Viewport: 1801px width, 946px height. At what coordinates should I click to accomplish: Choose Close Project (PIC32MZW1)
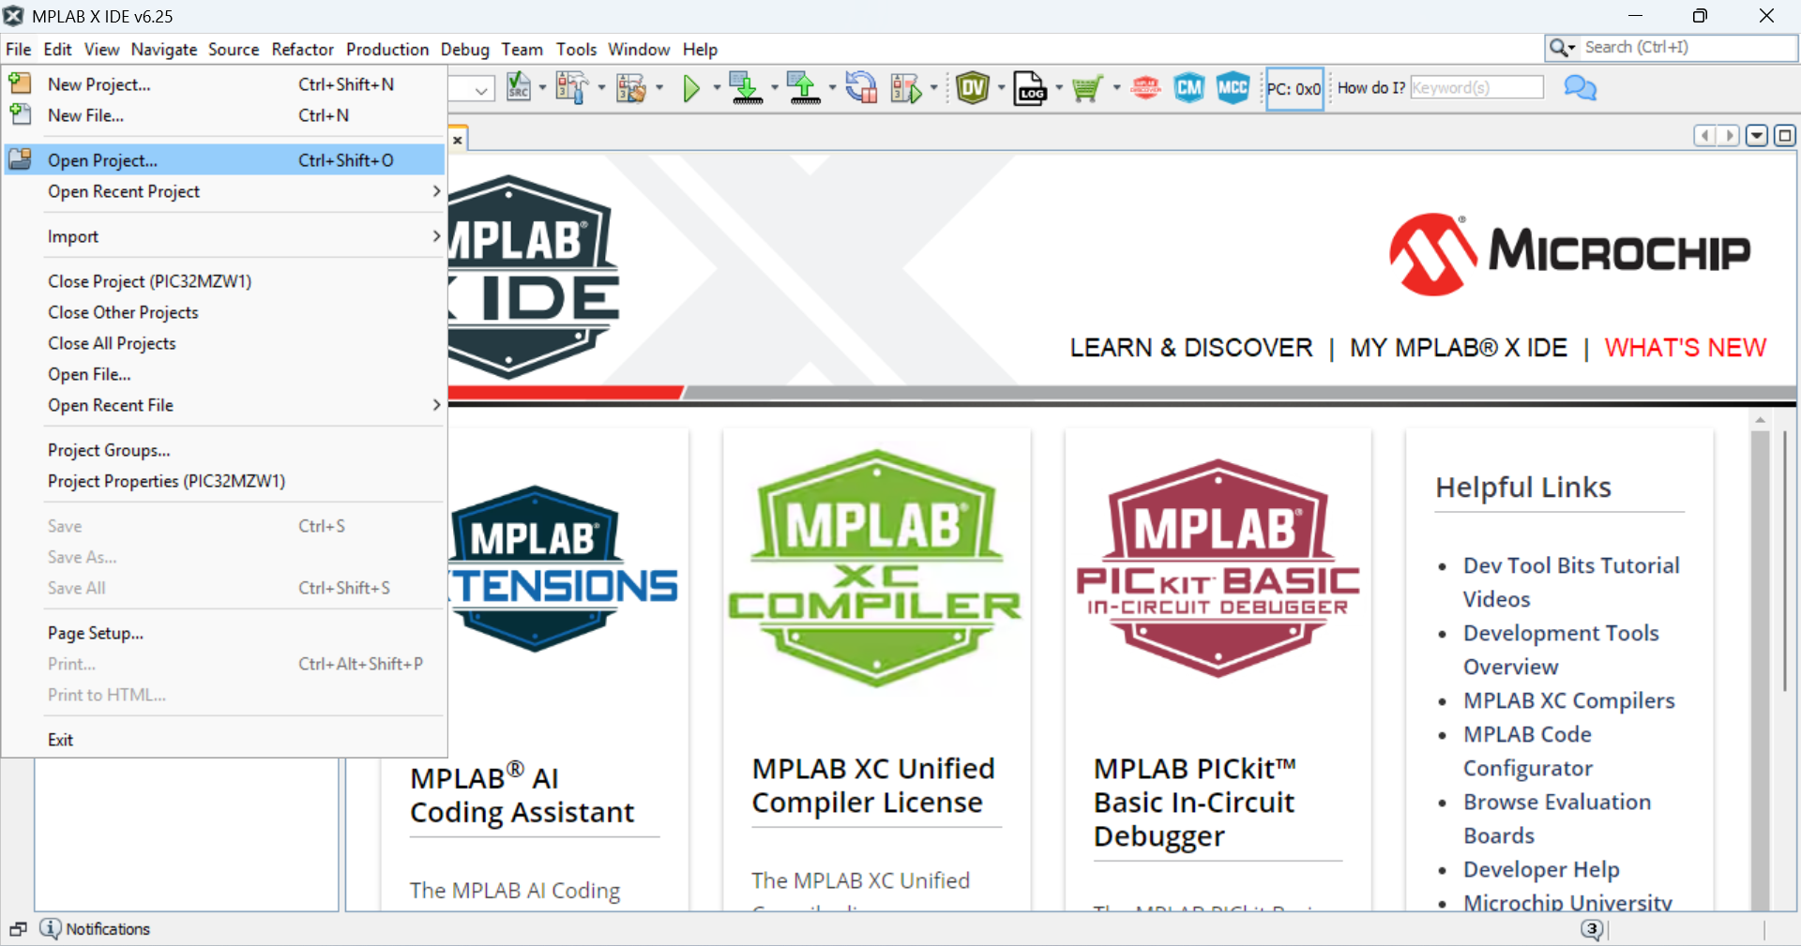click(224, 281)
